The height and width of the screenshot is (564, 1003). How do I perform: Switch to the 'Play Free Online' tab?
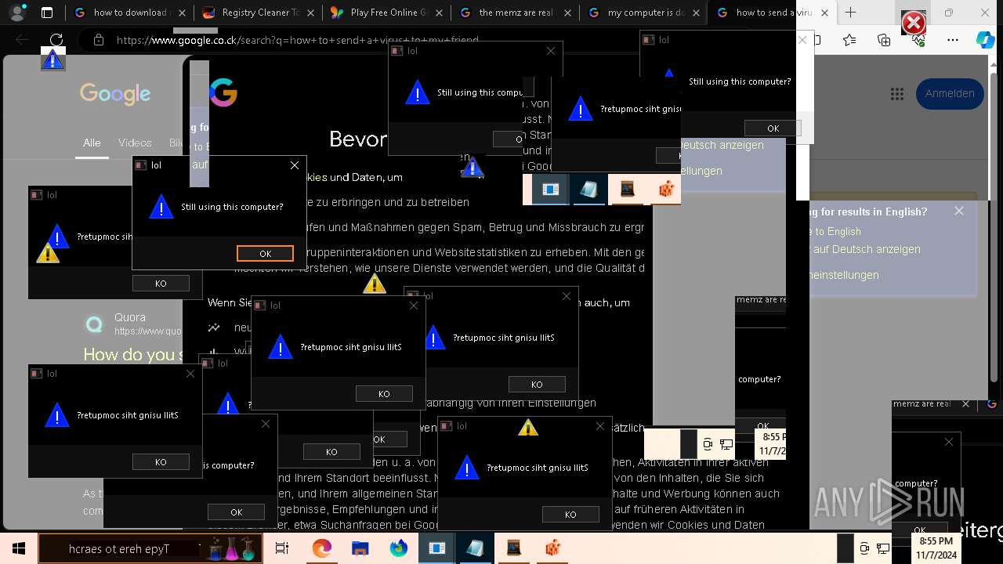(x=386, y=13)
